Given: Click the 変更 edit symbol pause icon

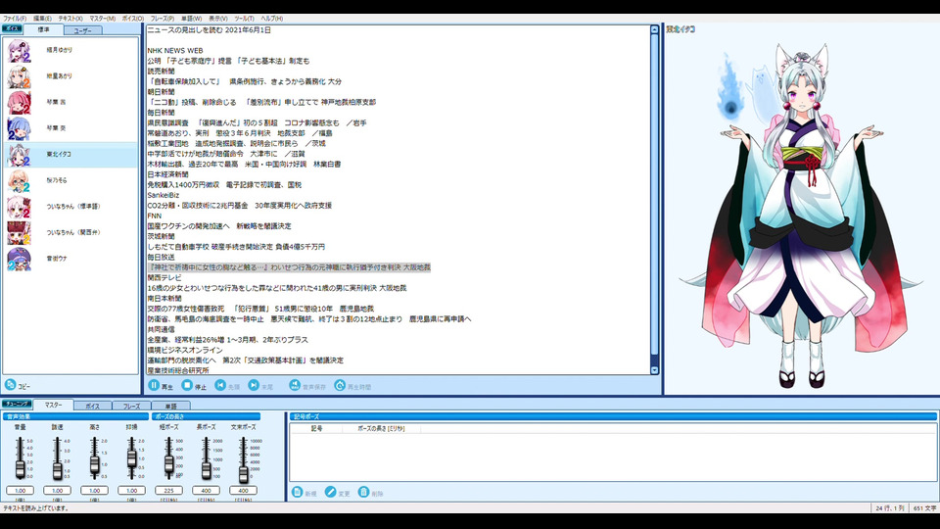Looking at the screenshot, I should pyautogui.click(x=330, y=492).
